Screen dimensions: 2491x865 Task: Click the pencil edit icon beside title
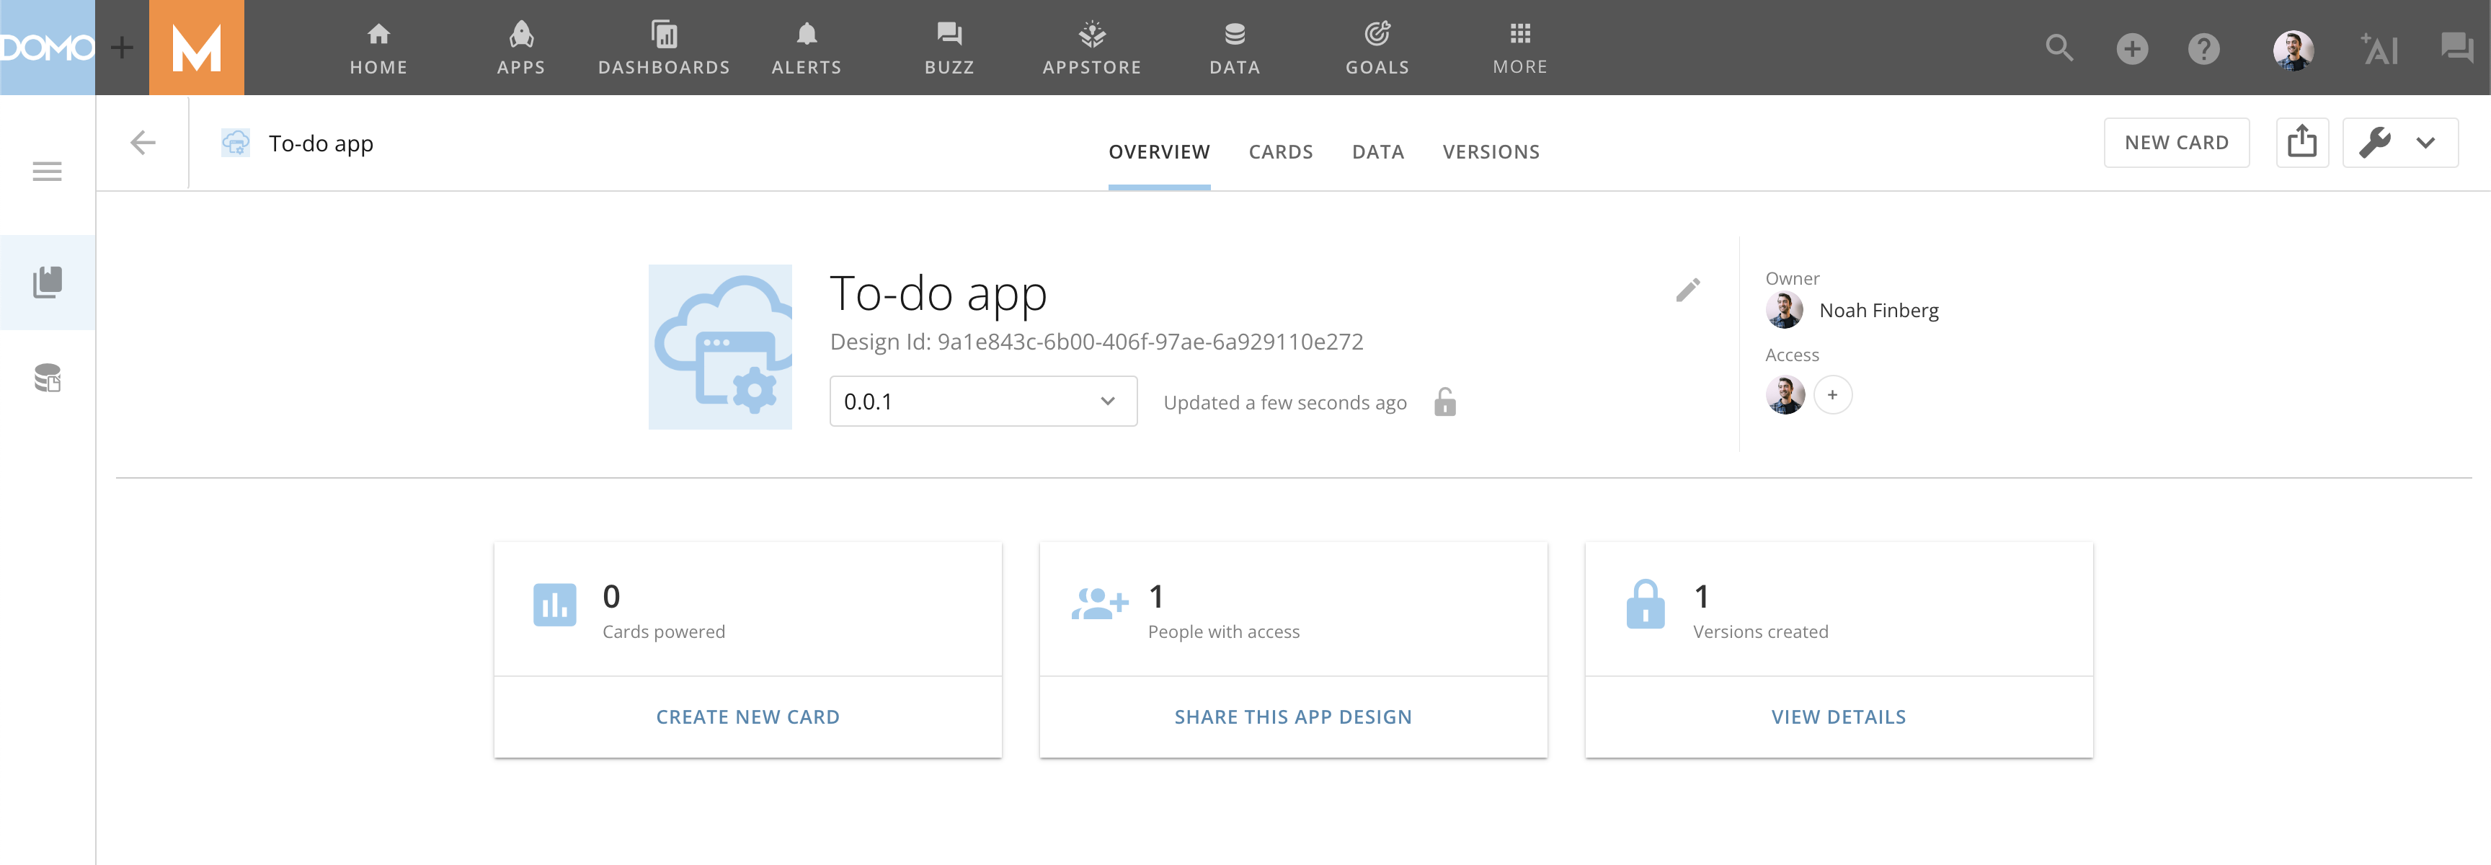pyautogui.click(x=1687, y=290)
